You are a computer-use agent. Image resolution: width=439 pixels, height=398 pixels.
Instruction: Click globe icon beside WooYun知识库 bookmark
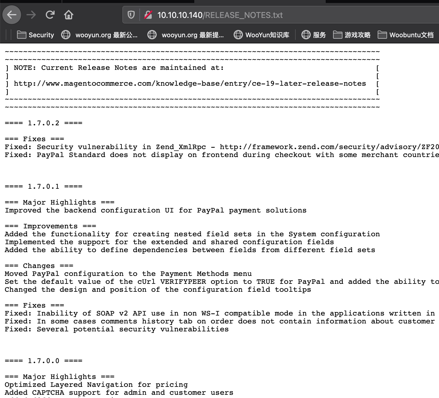238,35
